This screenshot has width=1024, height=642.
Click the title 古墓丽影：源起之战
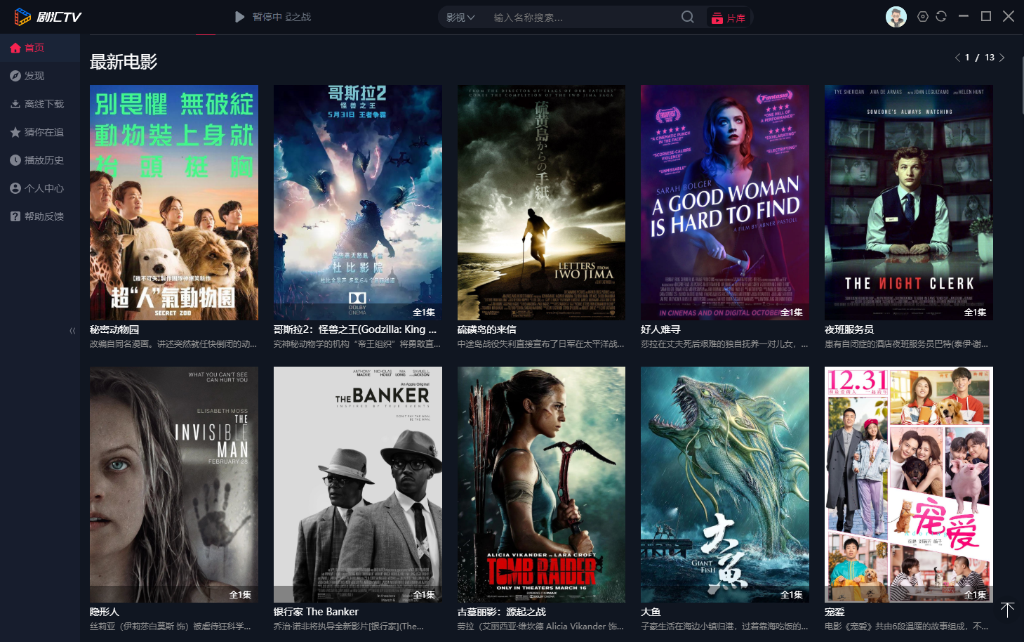[x=502, y=612]
